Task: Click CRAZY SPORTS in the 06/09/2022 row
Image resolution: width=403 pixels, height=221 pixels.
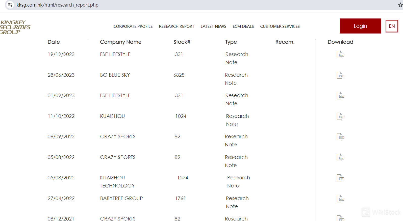Action: [118, 136]
